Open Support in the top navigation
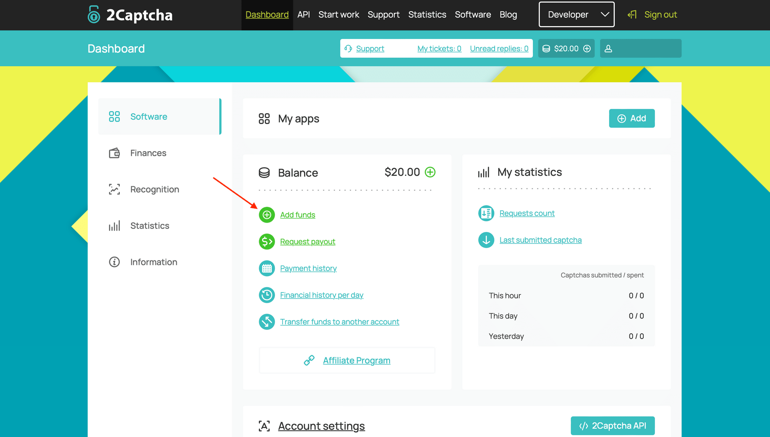This screenshot has height=437, width=770. (383, 15)
